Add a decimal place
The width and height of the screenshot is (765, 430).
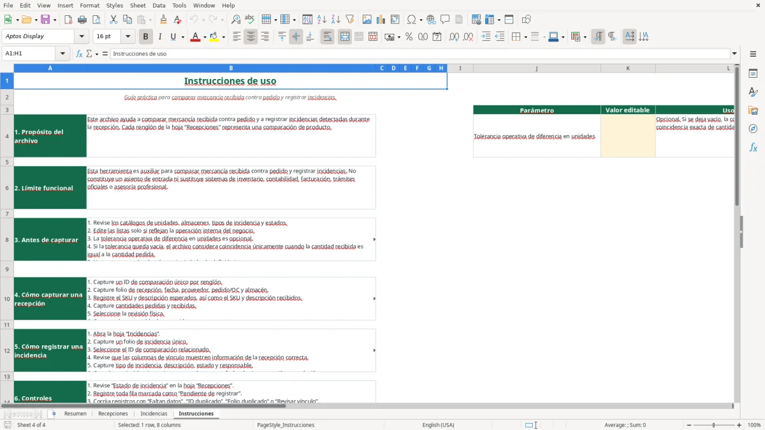454,37
